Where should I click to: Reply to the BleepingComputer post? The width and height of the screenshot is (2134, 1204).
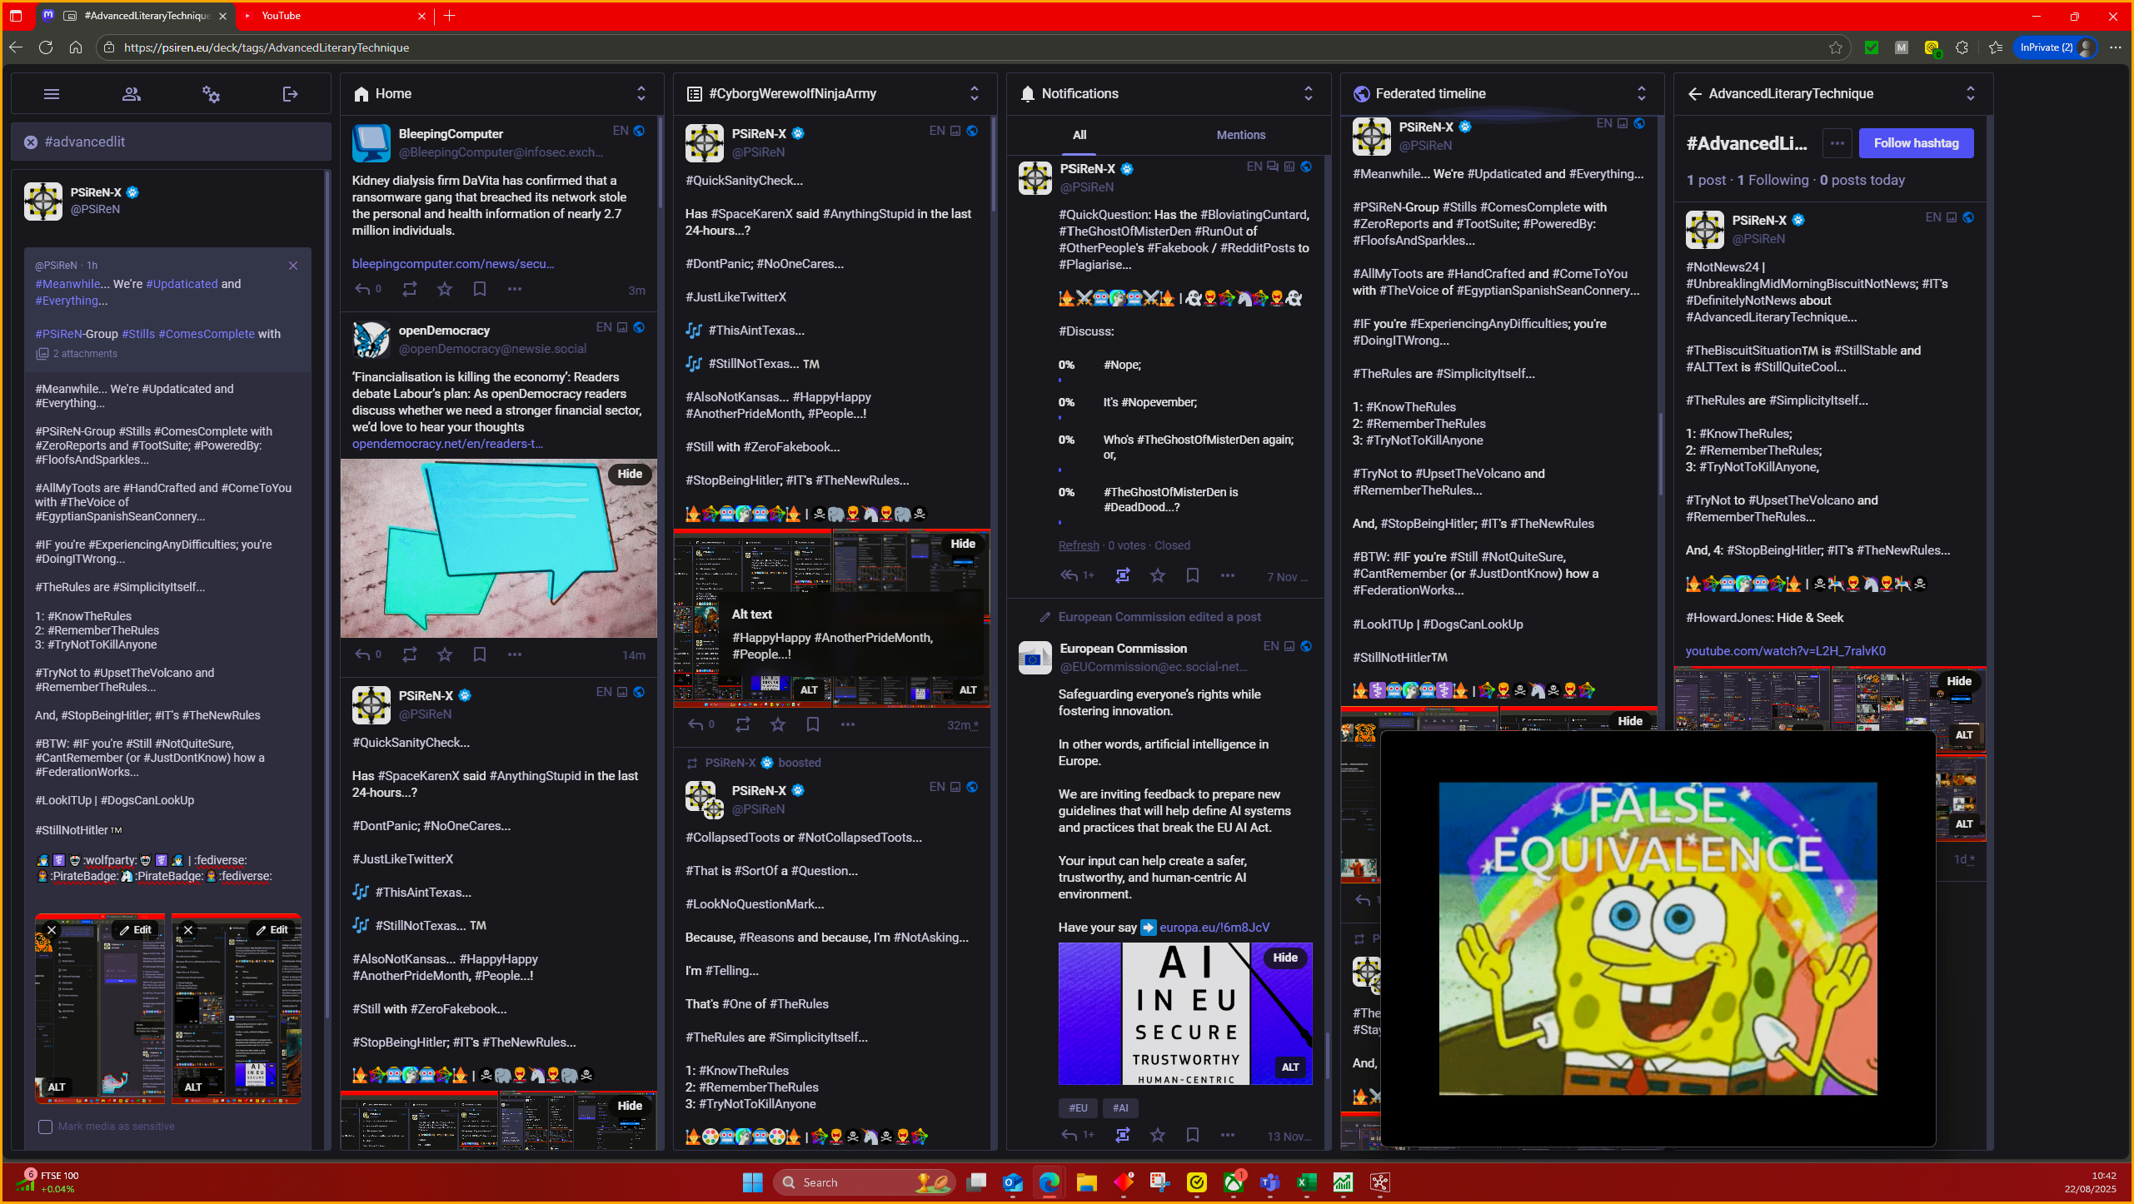pyautogui.click(x=363, y=289)
